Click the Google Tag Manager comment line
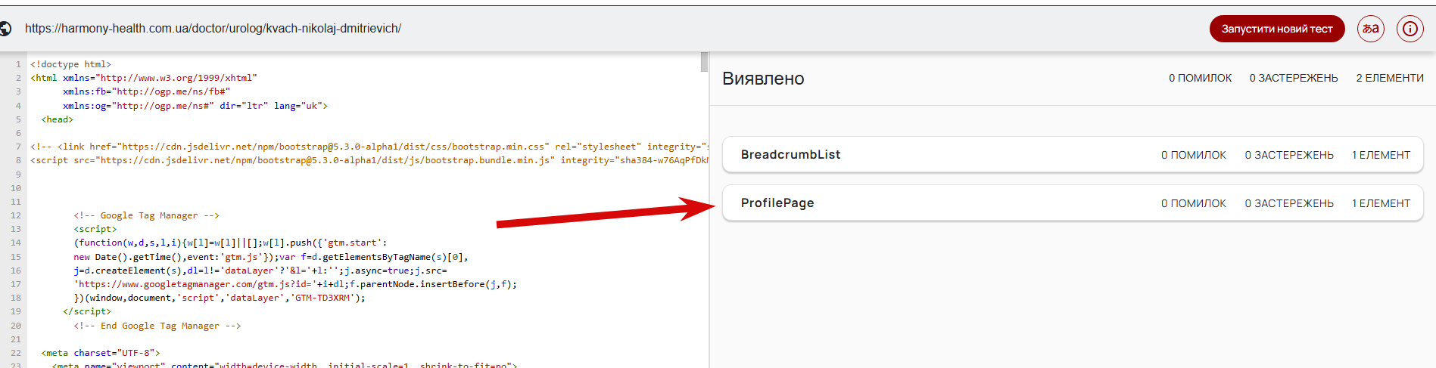 pyautogui.click(x=146, y=215)
